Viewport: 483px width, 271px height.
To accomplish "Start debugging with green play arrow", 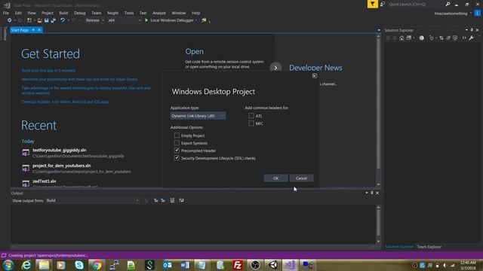I will point(146,20).
